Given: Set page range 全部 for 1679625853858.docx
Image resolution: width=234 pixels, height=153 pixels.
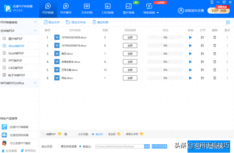Looking at the screenshot, I should click(130, 37).
